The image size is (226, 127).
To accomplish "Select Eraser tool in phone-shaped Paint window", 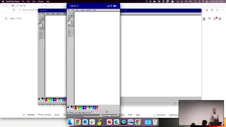I will [69, 16].
